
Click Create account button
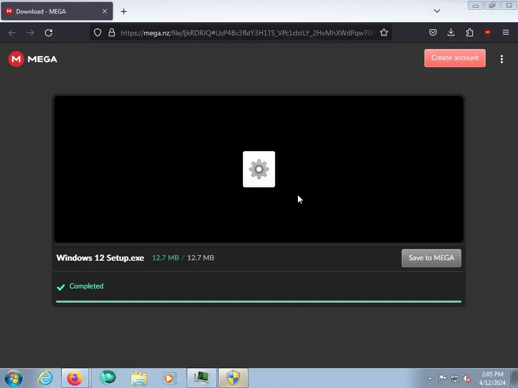click(x=455, y=58)
